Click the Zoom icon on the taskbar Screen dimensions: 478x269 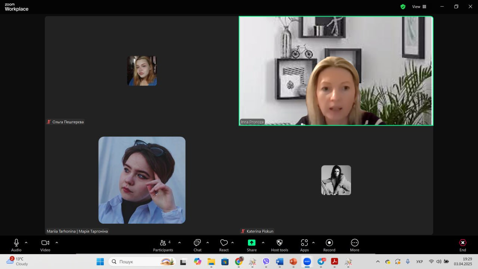click(307, 262)
